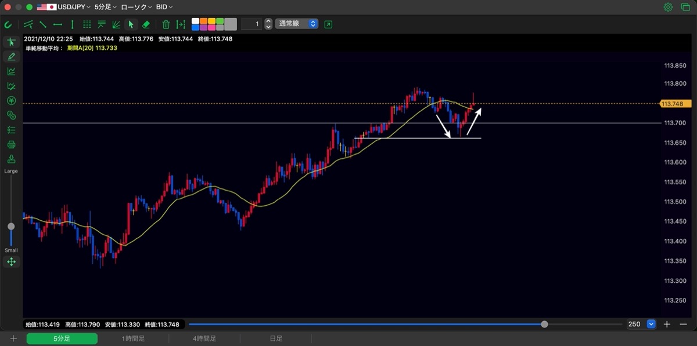Screen dimensions: 697x346
Task: Open the print icon in the sidebar
Action: 11,144
